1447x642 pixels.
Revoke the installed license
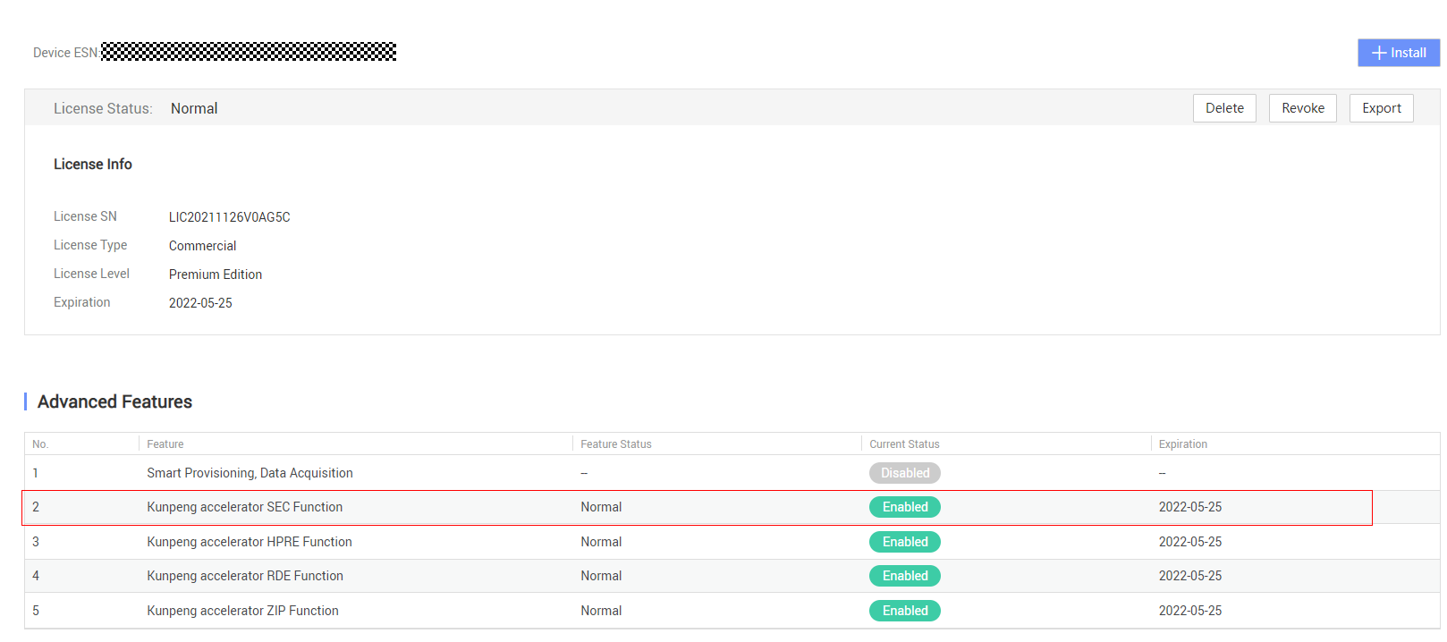pyautogui.click(x=1303, y=108)
